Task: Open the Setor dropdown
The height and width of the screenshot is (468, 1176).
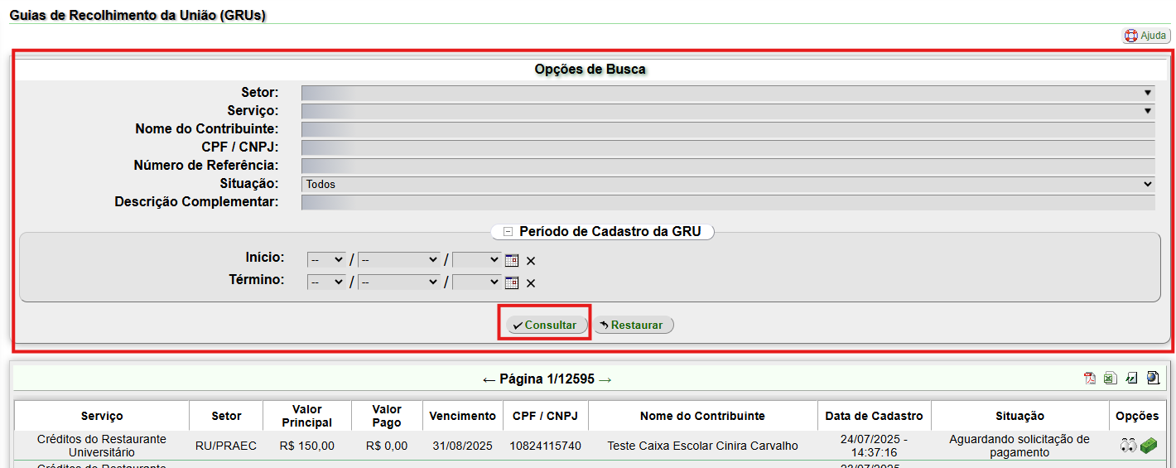Action: [x=728, y=93]
